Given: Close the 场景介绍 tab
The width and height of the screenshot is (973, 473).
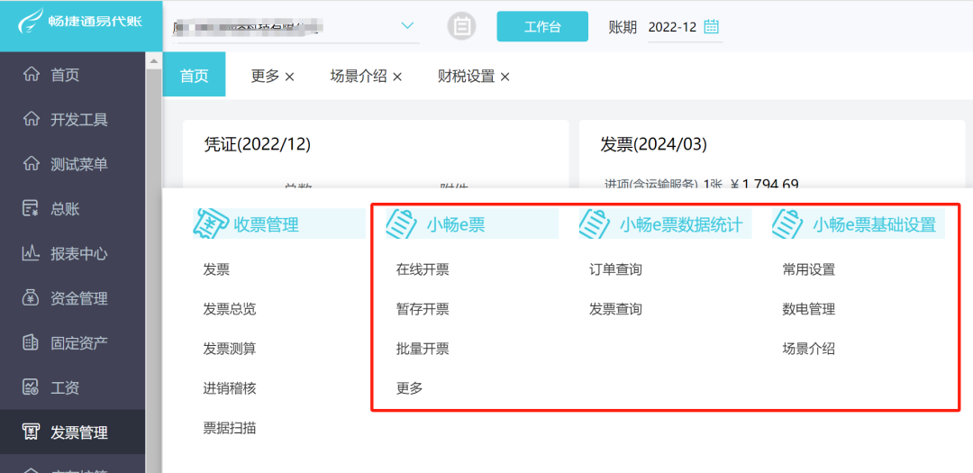Looking at the screenshot, I should coord(397,77).
